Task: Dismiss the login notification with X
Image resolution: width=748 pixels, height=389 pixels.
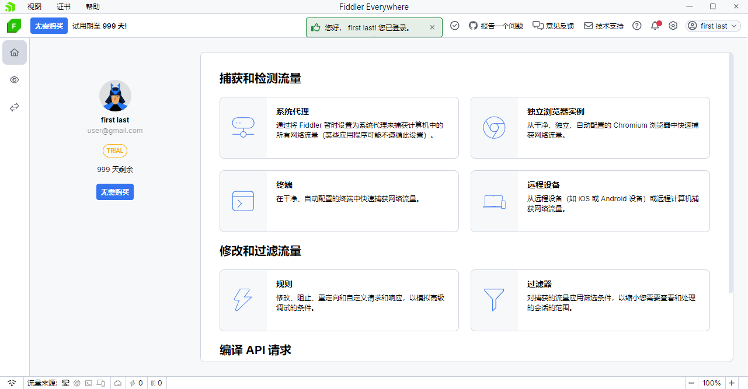Action: click(x=432, y=27)
